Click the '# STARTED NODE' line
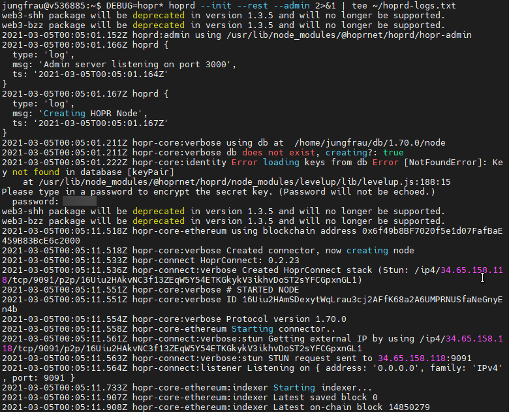 (262, 290)
